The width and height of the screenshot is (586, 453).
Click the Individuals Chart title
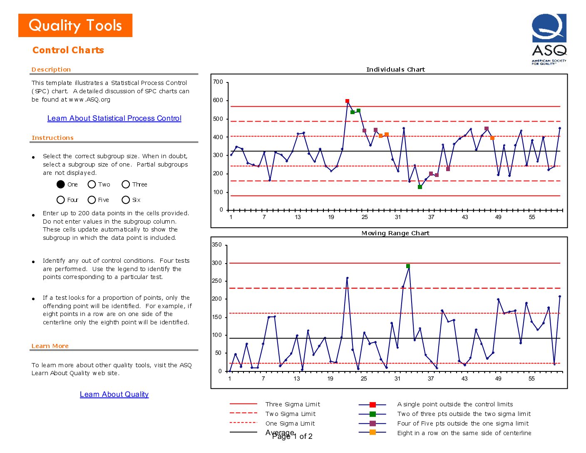click(x=395, y=70)
